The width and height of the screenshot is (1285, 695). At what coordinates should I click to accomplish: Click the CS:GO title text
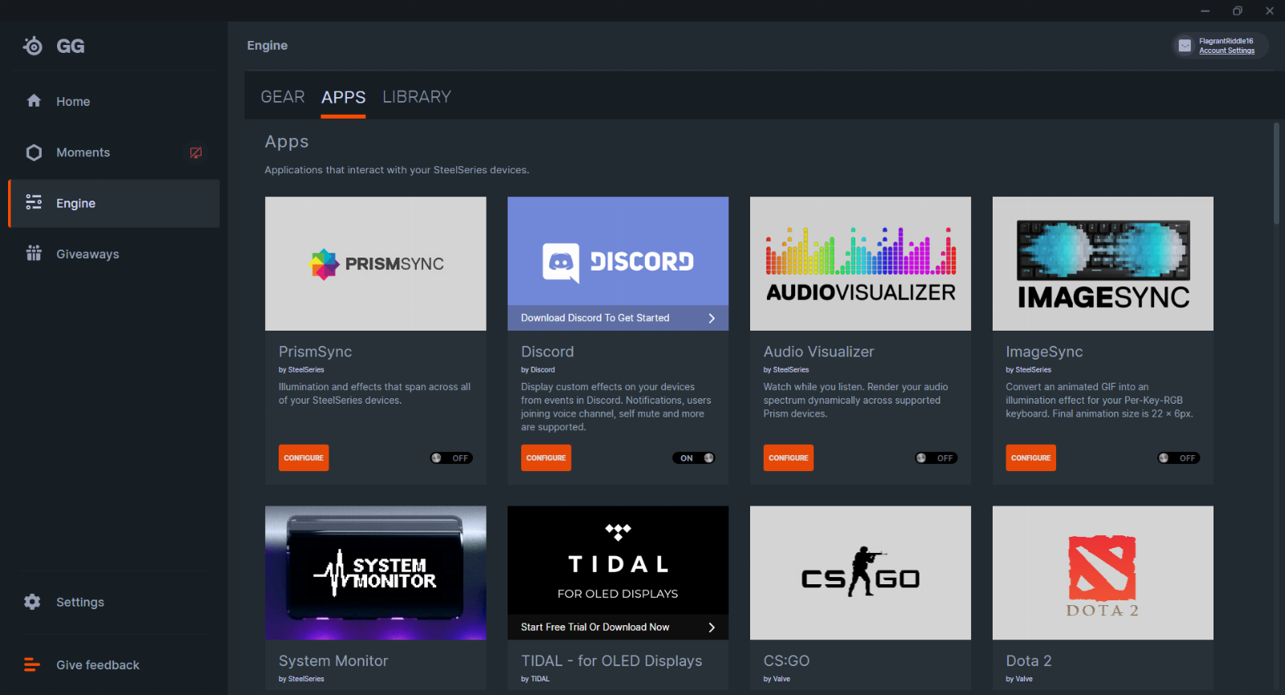(786, 660)
